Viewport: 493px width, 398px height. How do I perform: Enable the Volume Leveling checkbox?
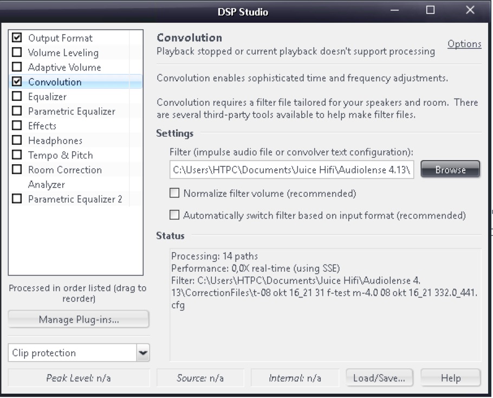click(x=17, y=53)
